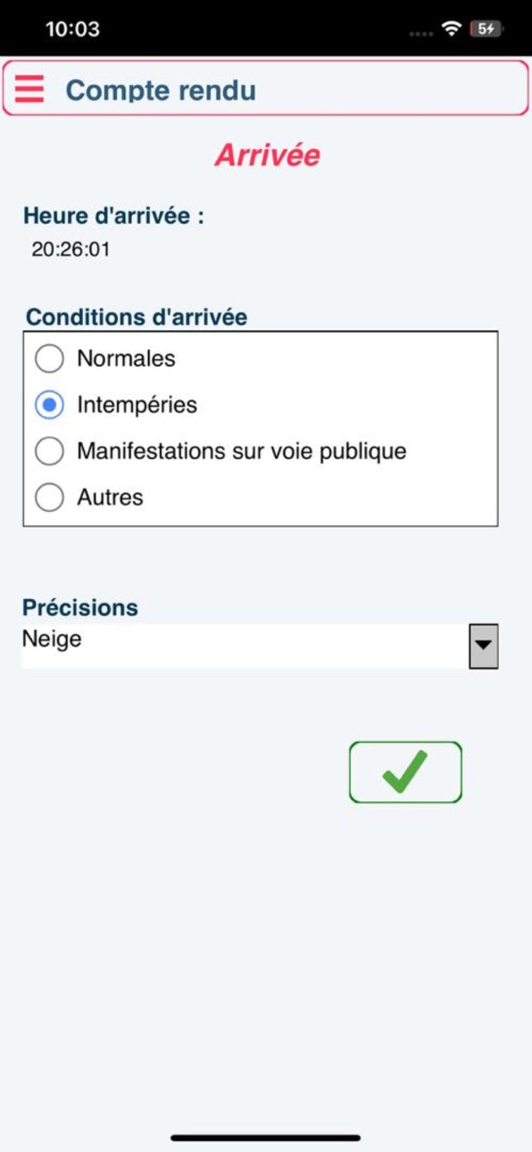
Task: Tap the status bar clock 10:03
Action: pos(72,29)
